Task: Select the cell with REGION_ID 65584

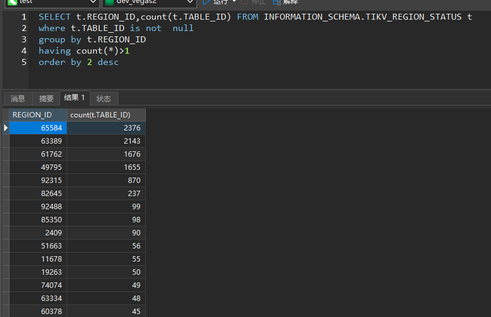Action: tap(38, 128)
